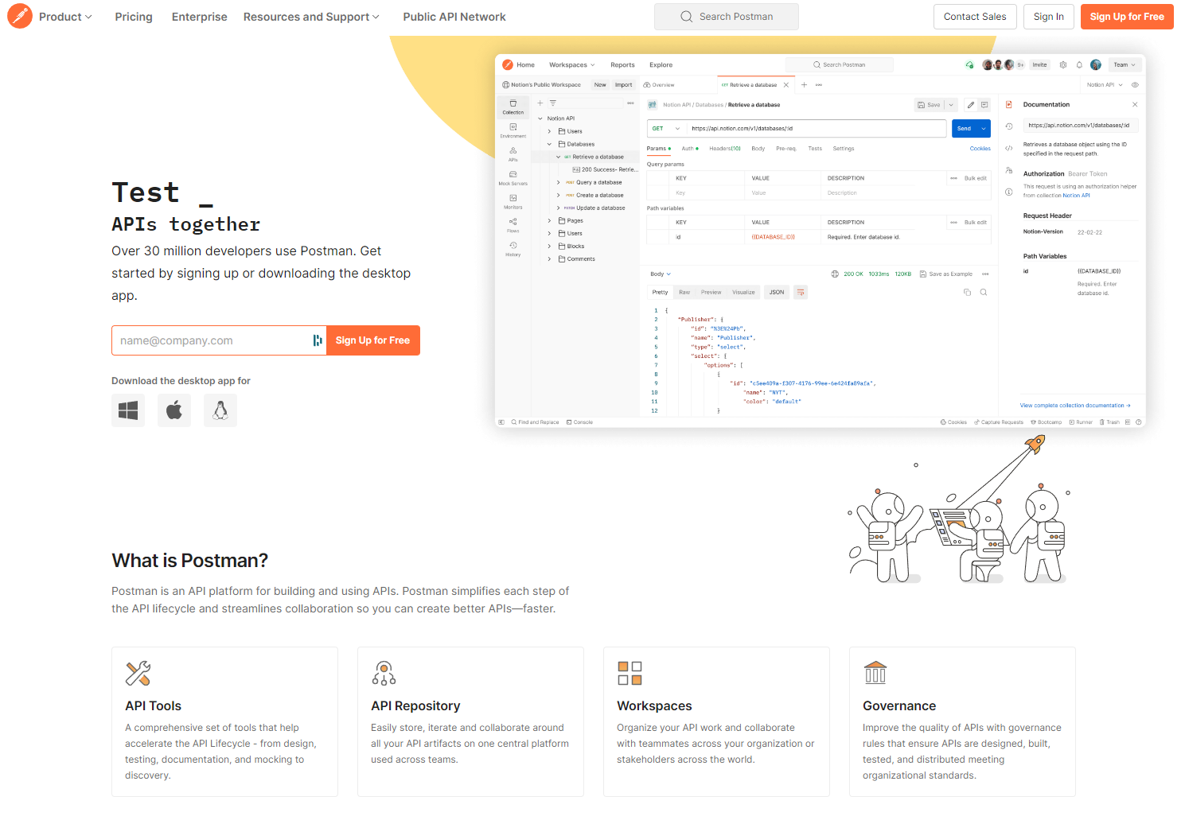Switch to the Pre-req. tab
The image size is (1185, 820).
click(x=786, y=149)
